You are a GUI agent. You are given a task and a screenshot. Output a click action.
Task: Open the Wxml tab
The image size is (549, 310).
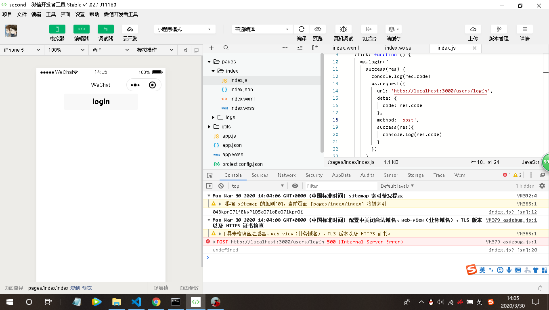pos(461,175)
